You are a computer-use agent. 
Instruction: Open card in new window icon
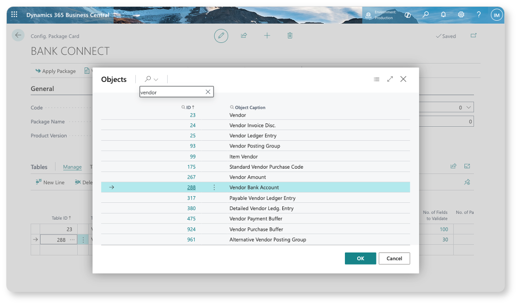(x=474, y=36)
